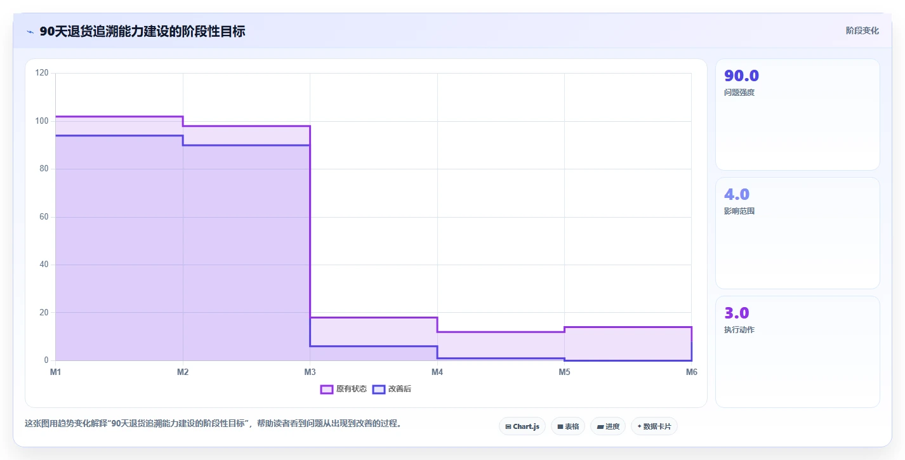Toggle 改善后 legend series

(392, 389)
